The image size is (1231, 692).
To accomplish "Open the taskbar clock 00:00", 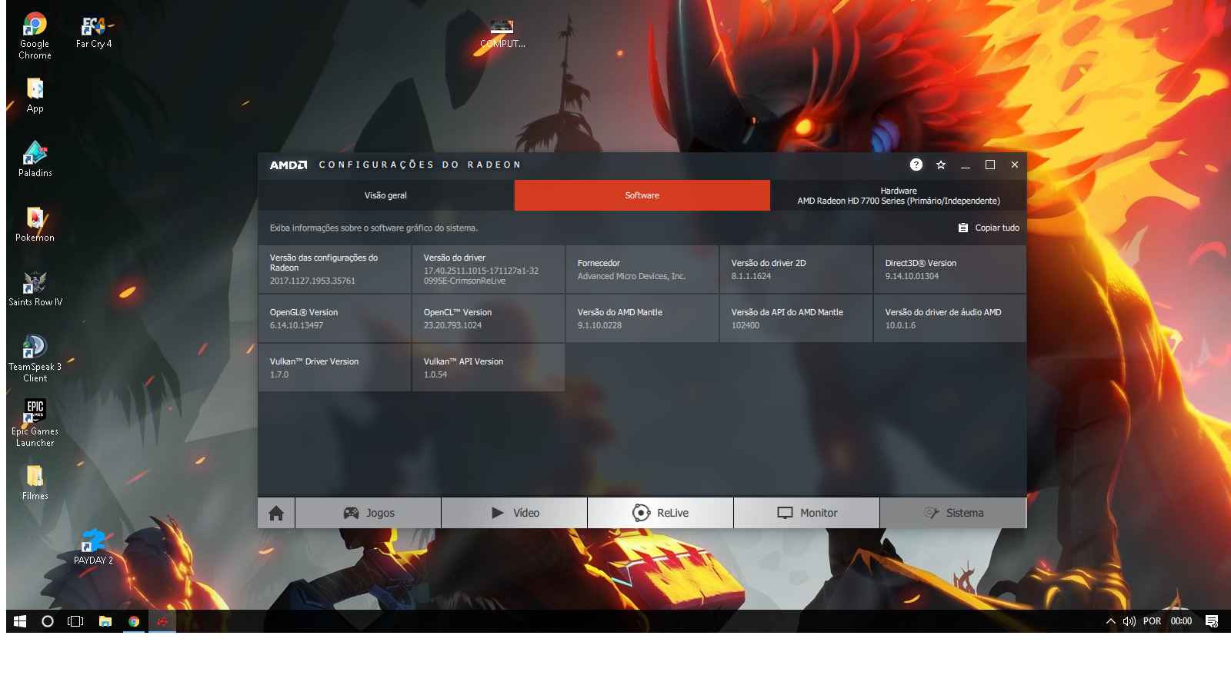I will (x=1181, y=621).
